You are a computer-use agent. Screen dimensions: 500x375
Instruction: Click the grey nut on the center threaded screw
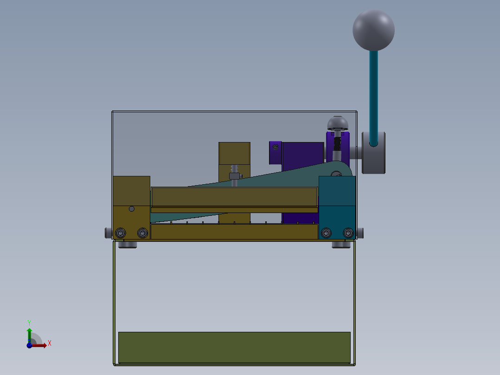click(x=234, y=176)
